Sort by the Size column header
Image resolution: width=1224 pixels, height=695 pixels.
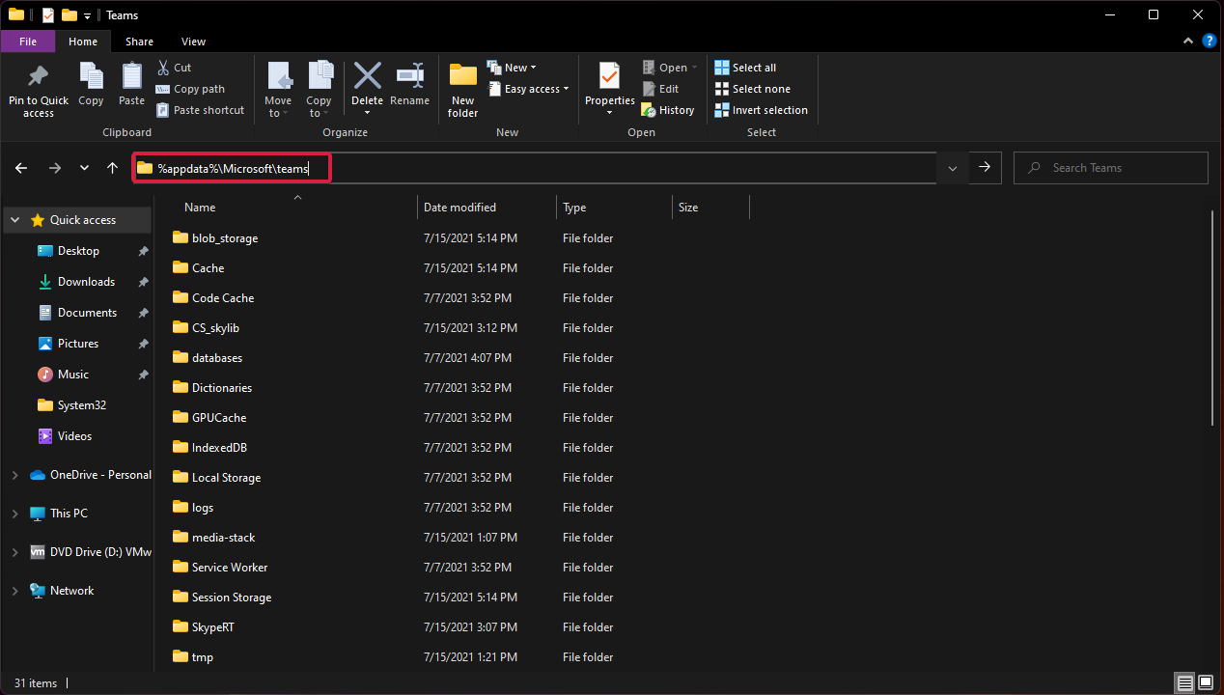[x=688, y=208]
